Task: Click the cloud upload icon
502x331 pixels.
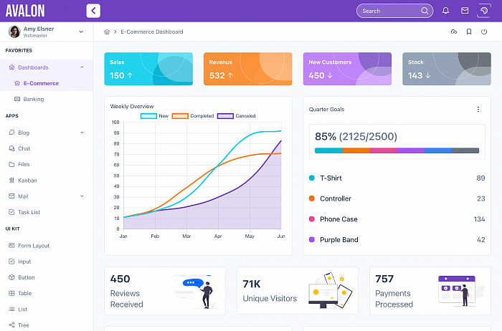Action: click(x=454, y=32)
